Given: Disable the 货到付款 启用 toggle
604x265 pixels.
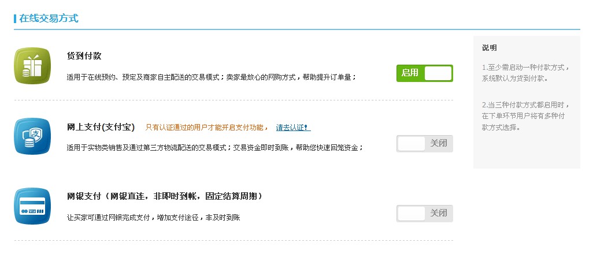Looking at the screenshot, I should (x=424, y=73).
